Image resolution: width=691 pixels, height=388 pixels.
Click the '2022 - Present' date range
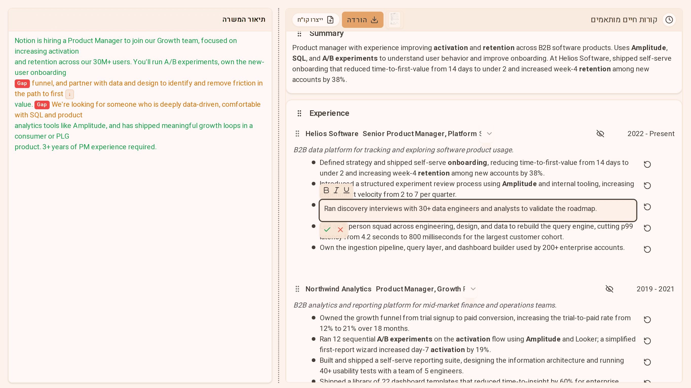[651, 134]
